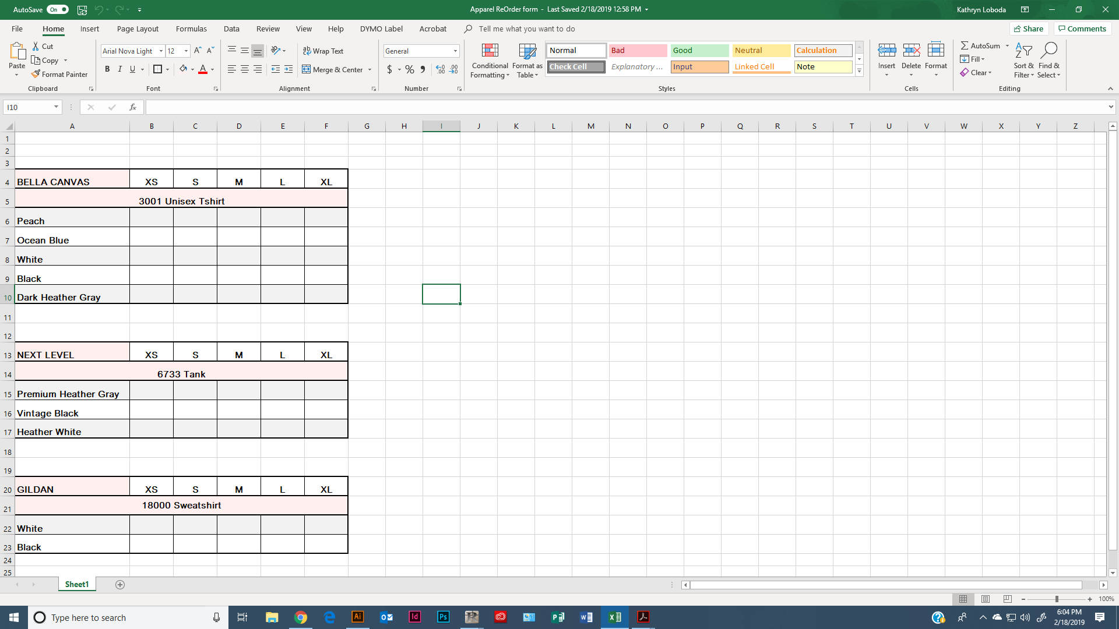Apply the Good cell style swatch
The width and height of the screenshot is (1119, 629).
(699, 51)
